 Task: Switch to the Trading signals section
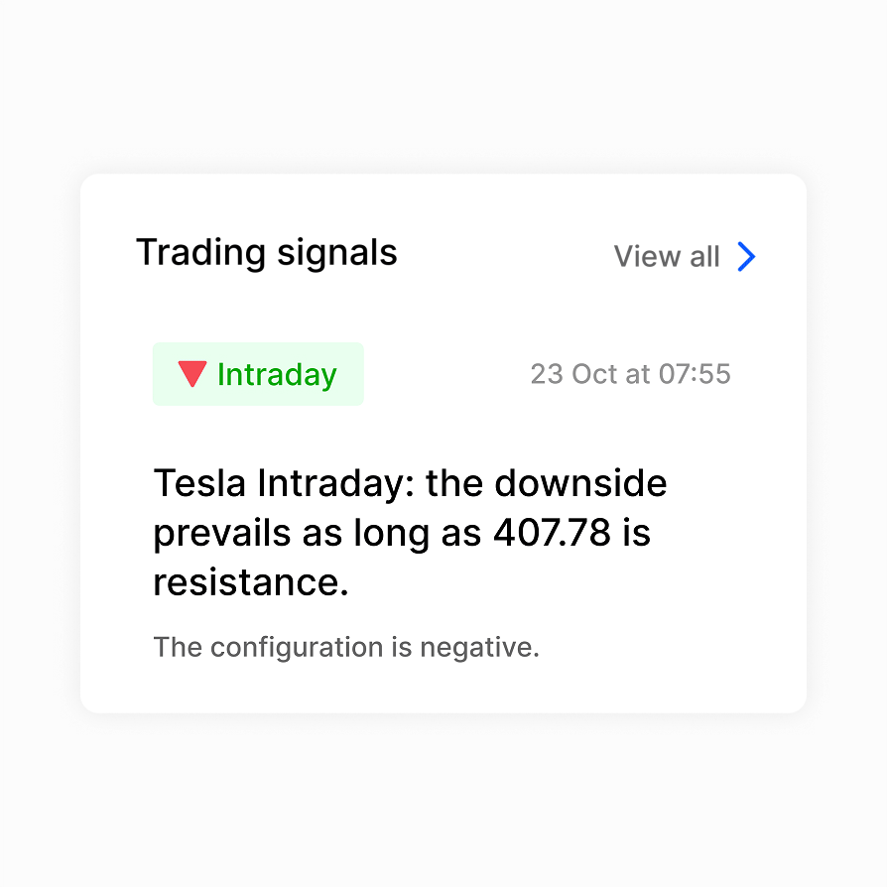click(266, 253)
